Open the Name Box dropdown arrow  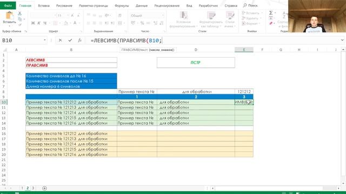pos(45,40)
